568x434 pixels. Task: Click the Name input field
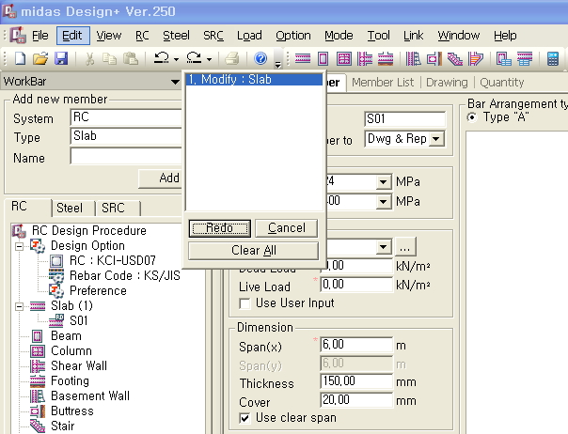126,156
